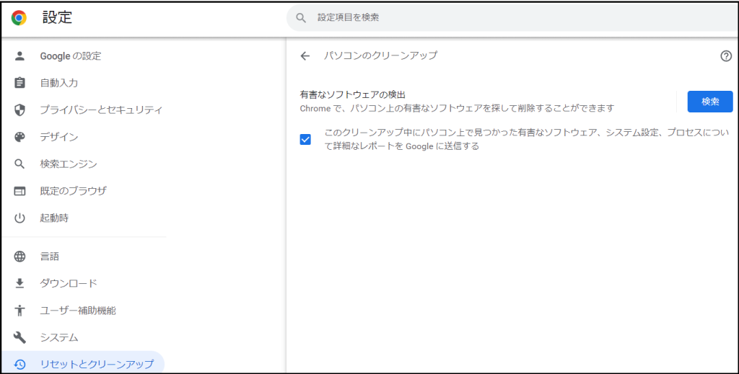Select ユーザー補助機能 in the sidebar

(x=78, y=311)
